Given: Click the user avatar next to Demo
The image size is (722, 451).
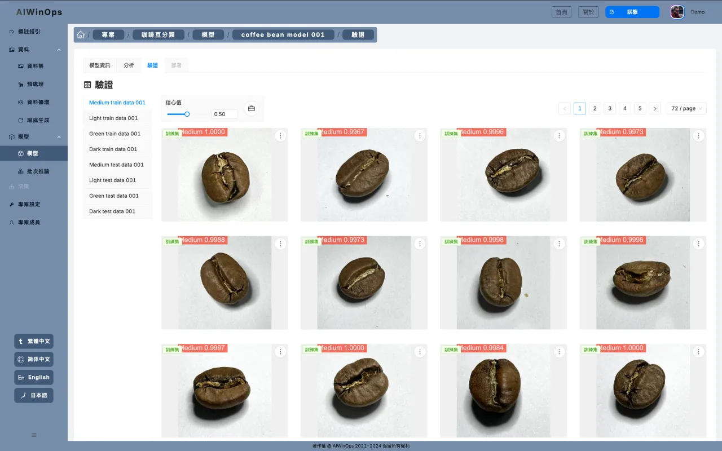Looking at the screenshot, I should (x=677, y=12).
